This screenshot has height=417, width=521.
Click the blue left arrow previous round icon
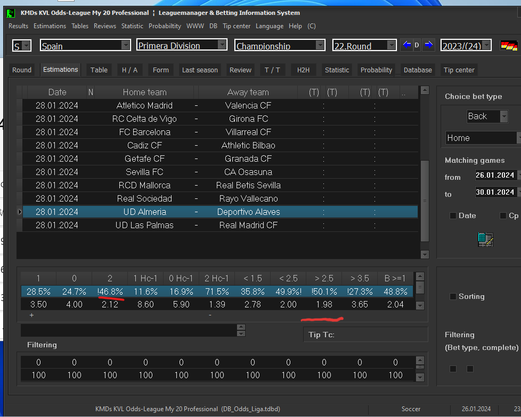click(406, 45)
